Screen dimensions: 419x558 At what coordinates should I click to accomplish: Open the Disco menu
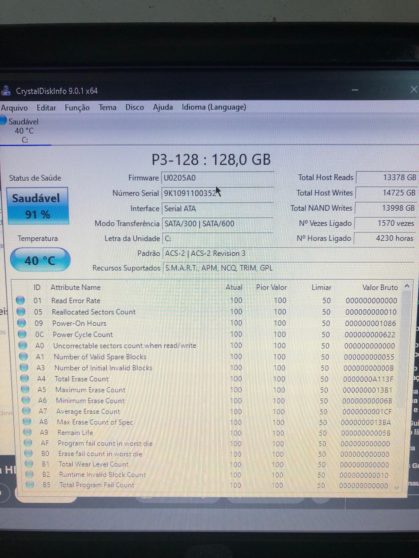[134, 107]
